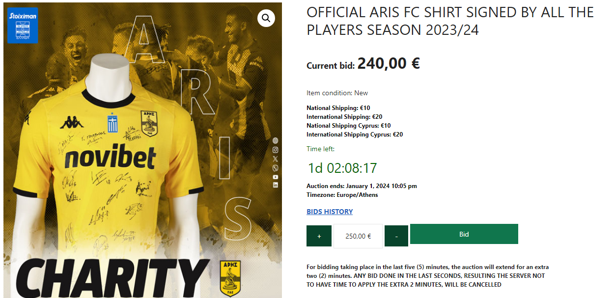Click the Viber phone icon
Image resolution: width=614 pixels, height=298 pixels.
point(276,168)
